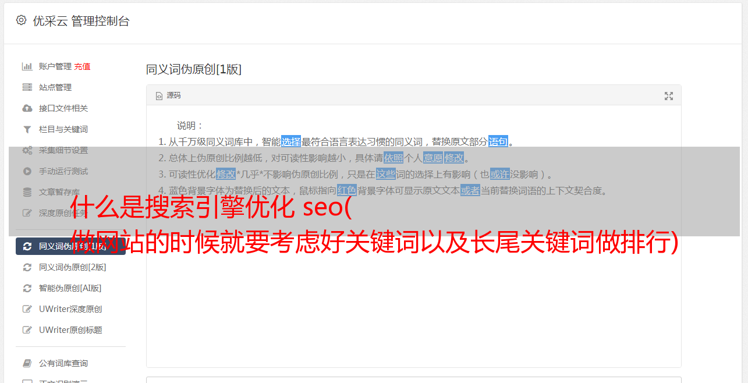
Task: Click the highlighted word 语句
Action: (498, 141)
